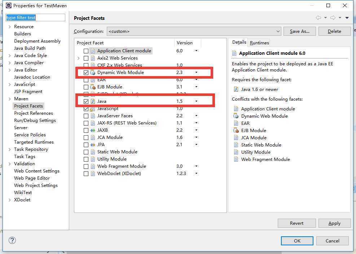Click the forward navigation arrow icon
356x254 pixels.
point(333,18)
